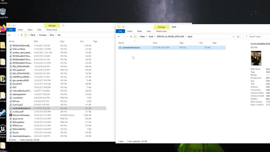Sort by Type in input window
270x152 pixels.
click(182, 43)
